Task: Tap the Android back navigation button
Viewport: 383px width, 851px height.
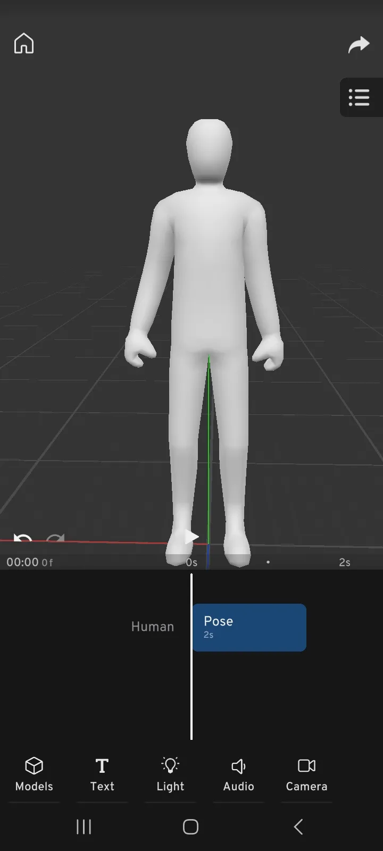Action: (298, 827)
